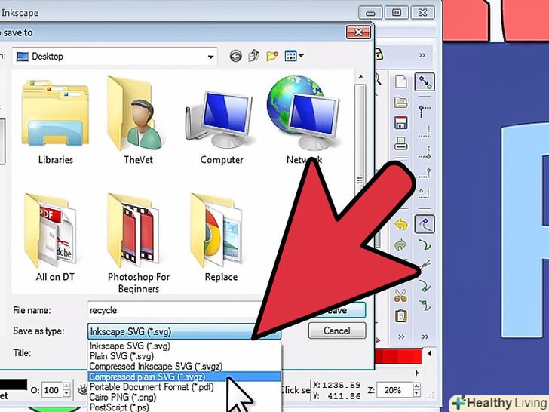Choose Cairo PNG (*.png) option

(184, 397)
